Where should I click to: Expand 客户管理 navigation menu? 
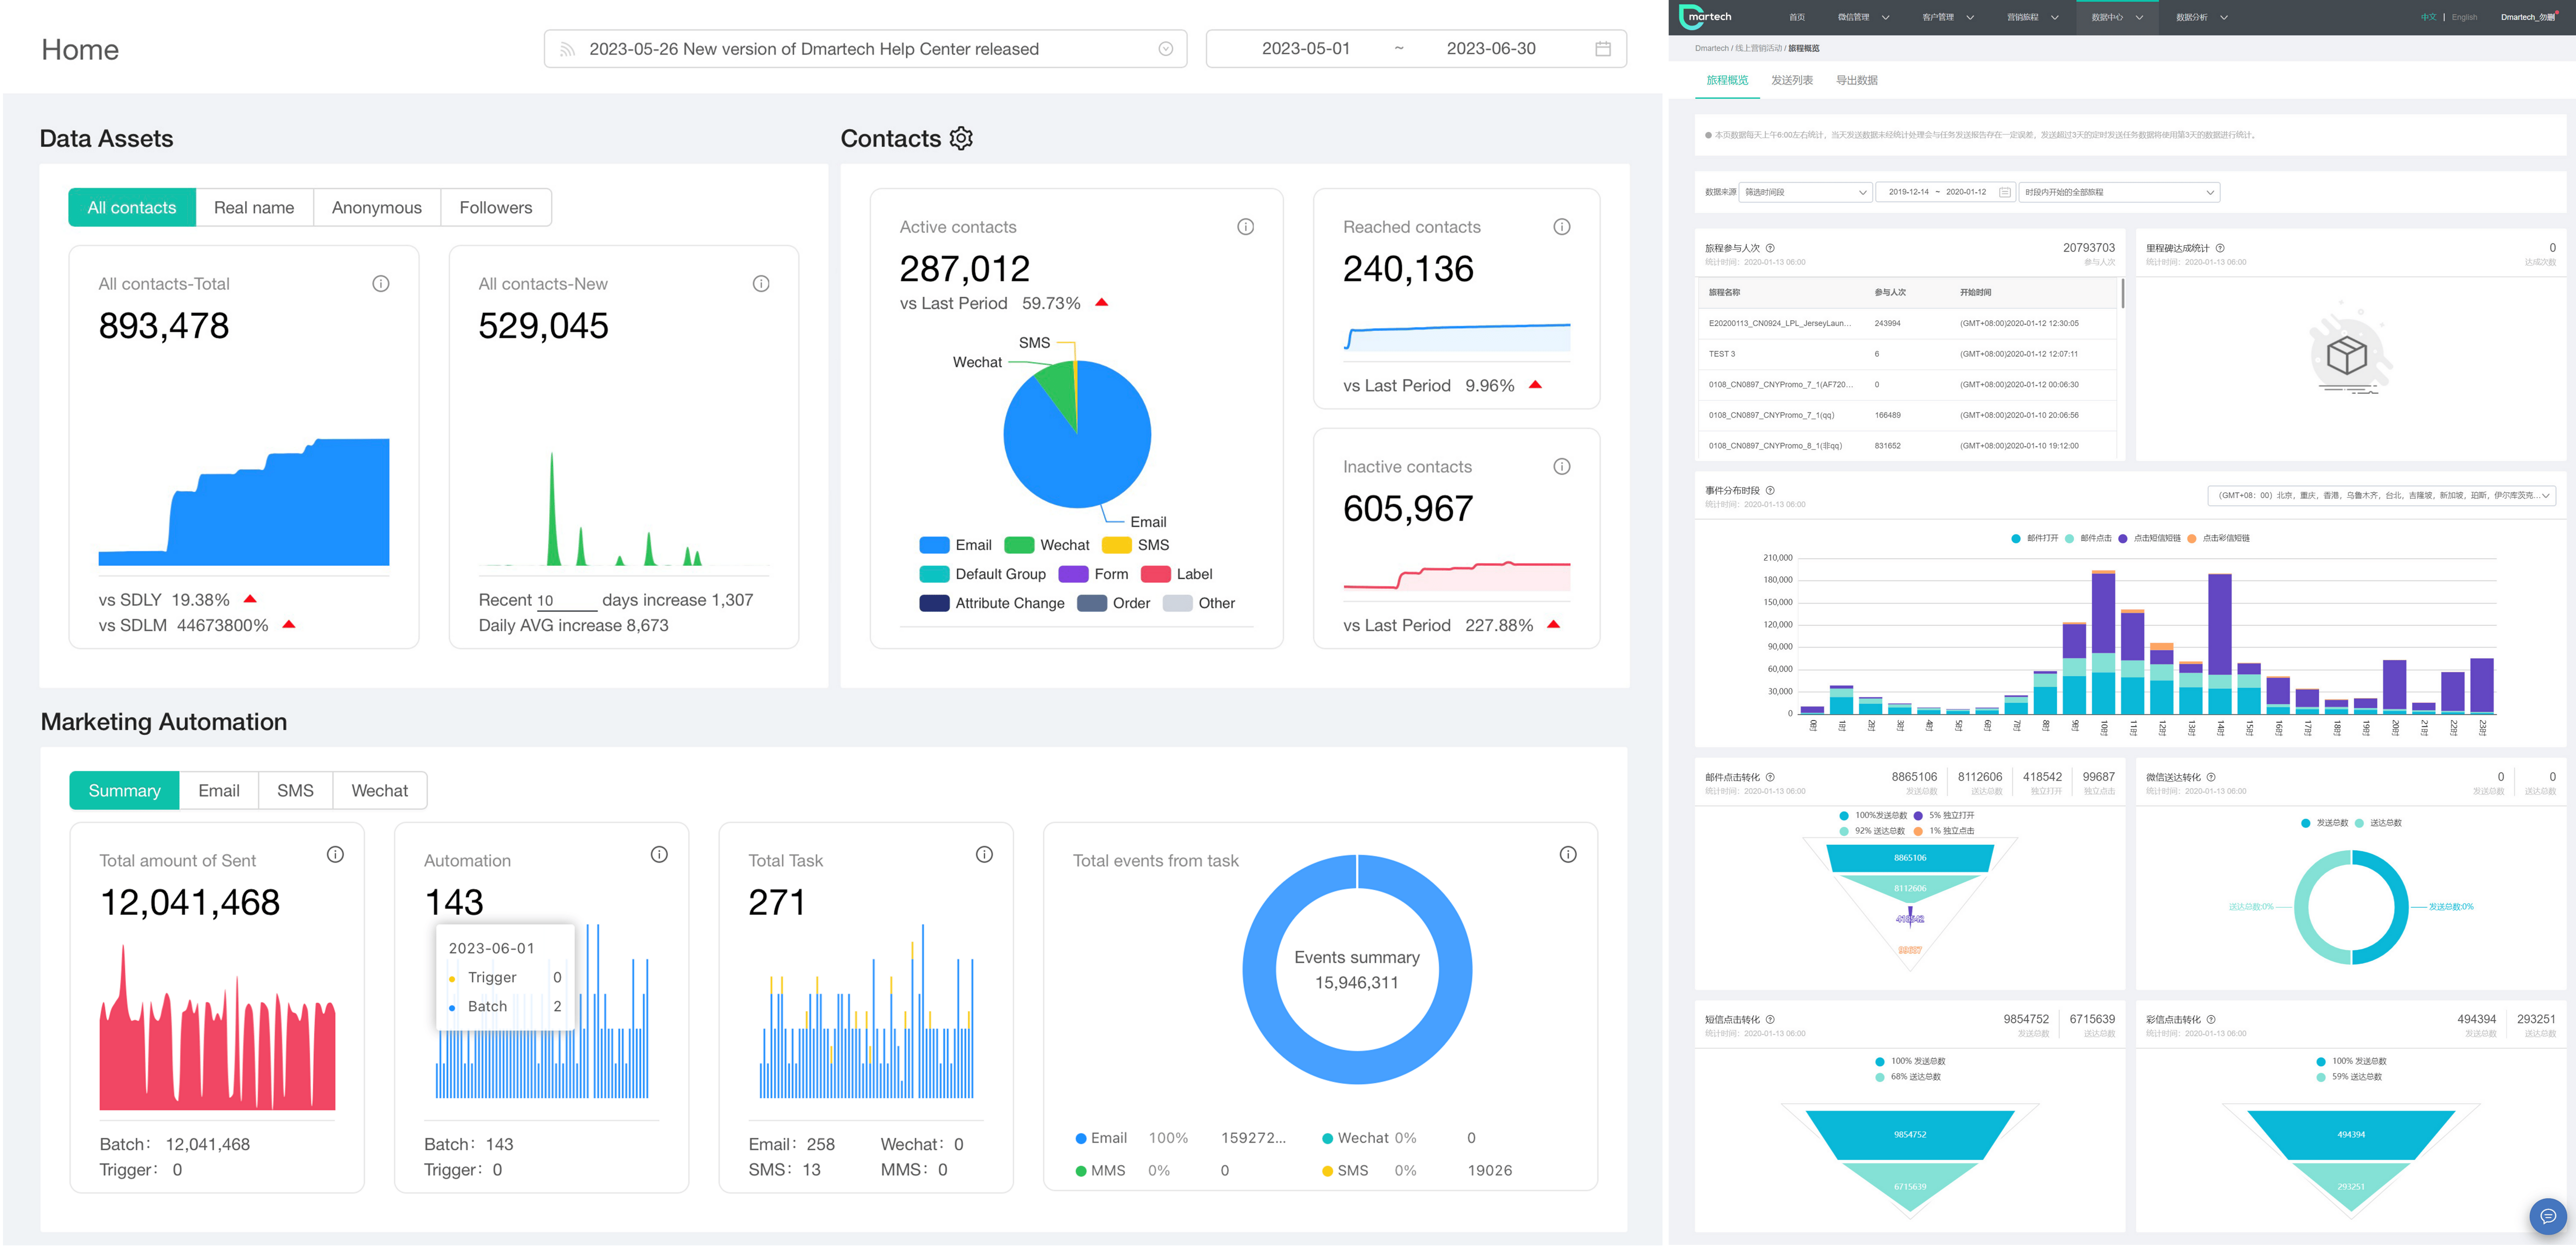(x=1948, y=17)
